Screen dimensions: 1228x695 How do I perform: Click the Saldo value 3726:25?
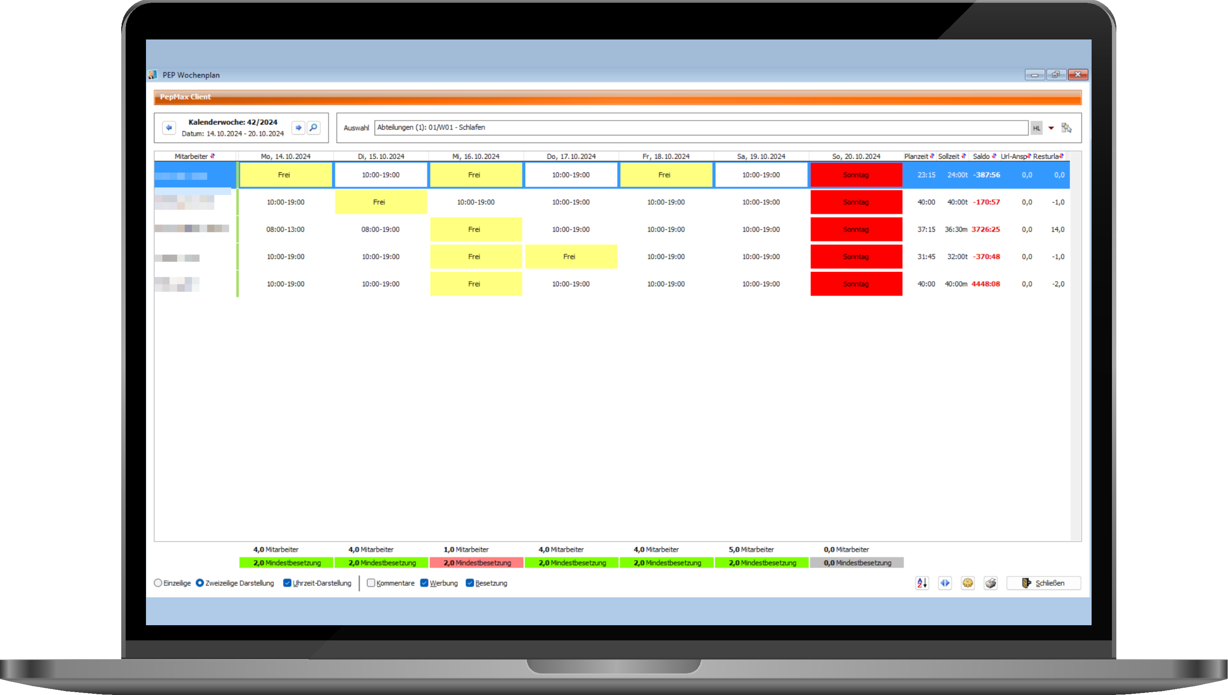985,229
